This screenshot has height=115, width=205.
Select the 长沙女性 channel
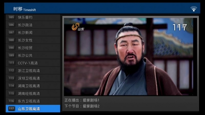[33, 40]
